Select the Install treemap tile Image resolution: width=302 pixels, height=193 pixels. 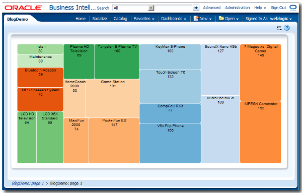[x=40, y=49]
